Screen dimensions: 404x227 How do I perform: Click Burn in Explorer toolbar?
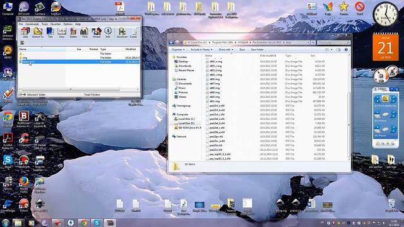pyautogui.click(x=242, y=49)
